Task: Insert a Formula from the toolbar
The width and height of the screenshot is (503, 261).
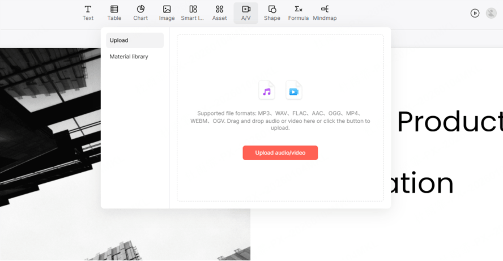Action: point(298,13)
